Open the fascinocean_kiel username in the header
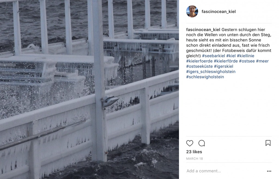Image resolution: width=279 pixels, height=179 pixels. (219, 11)
